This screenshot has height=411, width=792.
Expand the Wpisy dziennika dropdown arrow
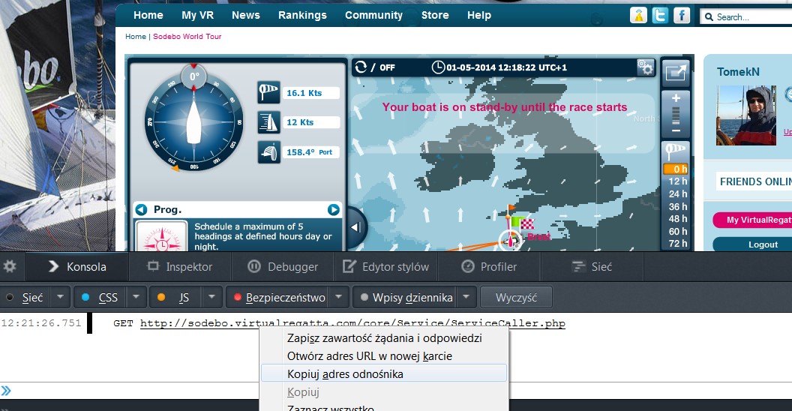[466, 298]
